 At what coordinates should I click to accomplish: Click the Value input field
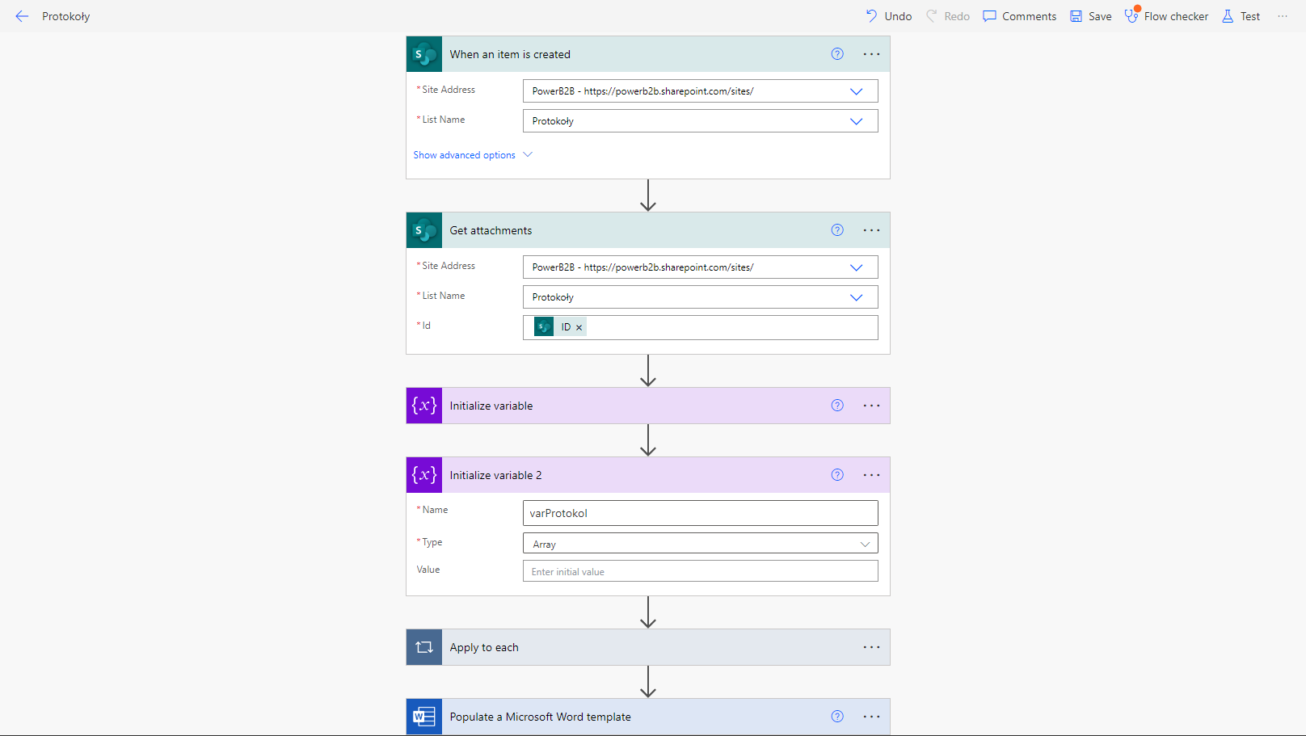[x=700, y=571]
